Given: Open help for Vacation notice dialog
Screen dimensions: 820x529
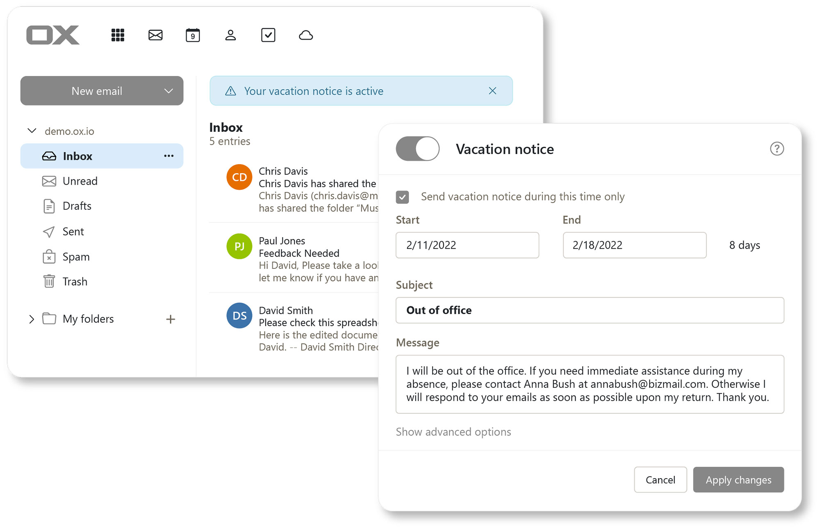Looking at the screenshot, I should (777, 149).
